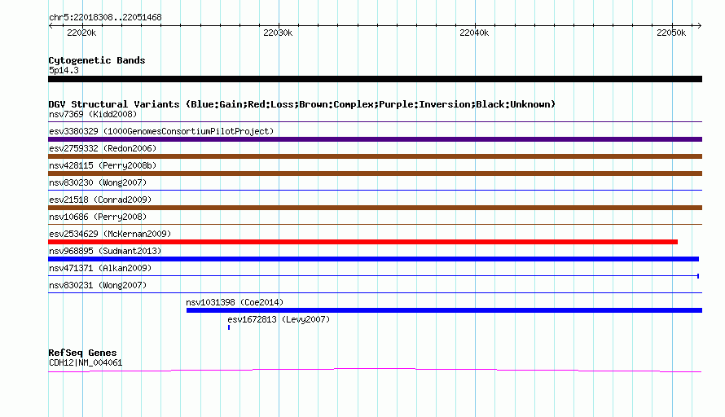Open the DGV Structural Variants track heading
This screenshot has width=725, height=417.
(x=301, y=104)
